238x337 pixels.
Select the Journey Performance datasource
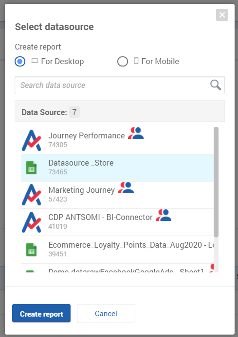click(117, 140)
